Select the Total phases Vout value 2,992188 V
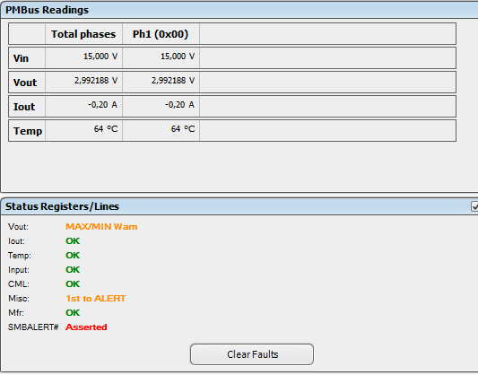Screen dimensions: 478x375 pos(96,81)
